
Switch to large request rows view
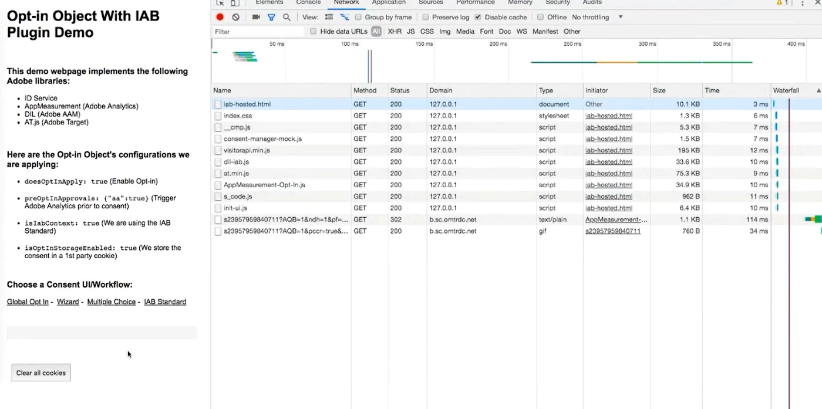click(329, 18)
